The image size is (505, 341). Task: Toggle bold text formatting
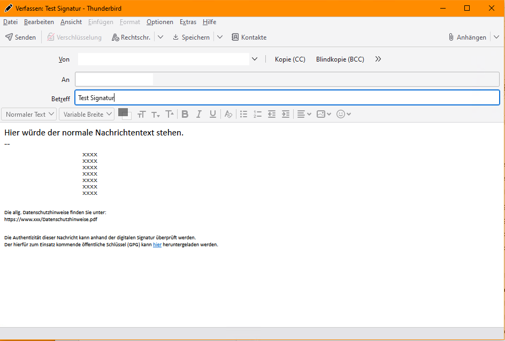(x=185, y=114)
